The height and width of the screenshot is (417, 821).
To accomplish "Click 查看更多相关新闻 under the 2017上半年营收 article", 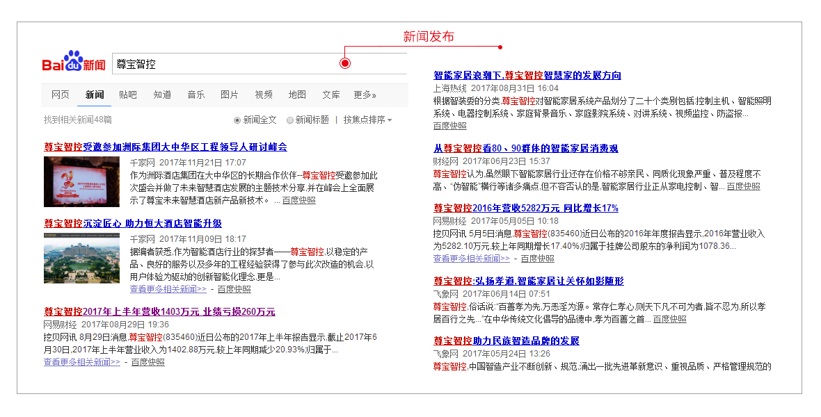I will click(81, 362).
